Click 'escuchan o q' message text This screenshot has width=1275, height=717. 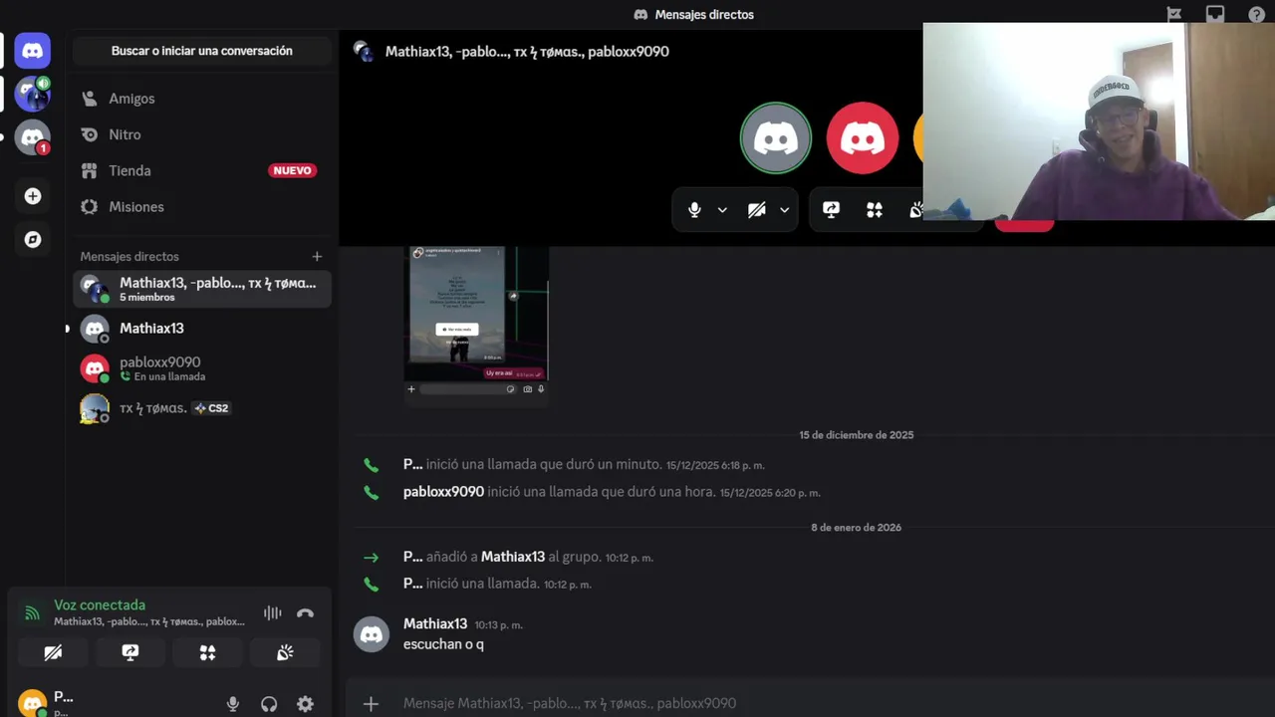[x=443, y=644]
